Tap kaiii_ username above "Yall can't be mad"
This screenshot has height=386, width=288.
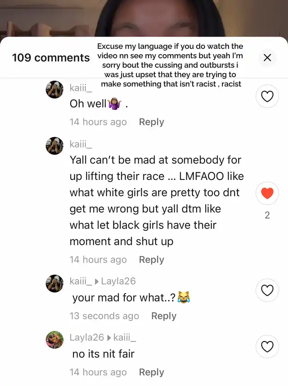(x=81, y=144)
